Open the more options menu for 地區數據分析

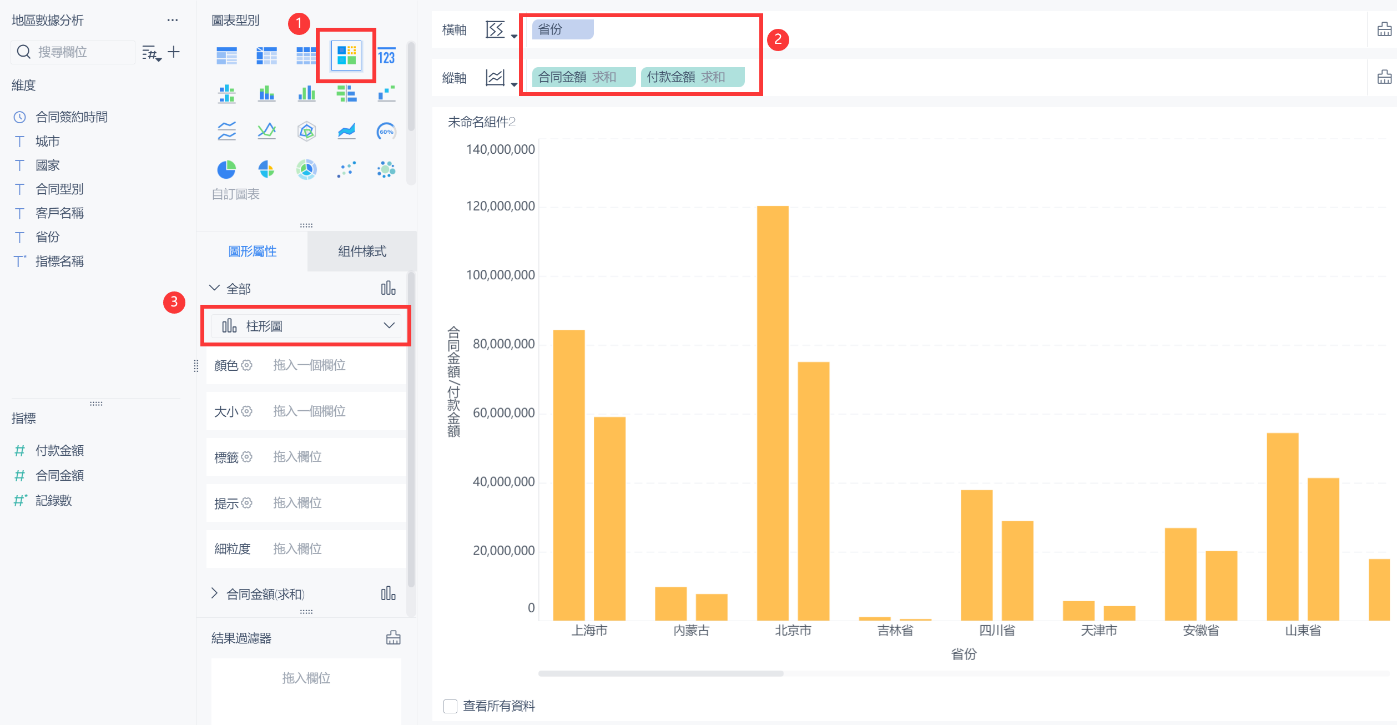coord(173,21)
